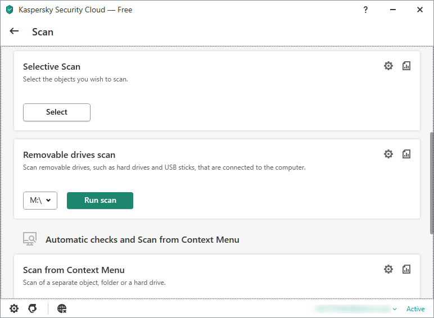
Task: Open application settings gear in bottom bar
Action: tap(14, 308)
